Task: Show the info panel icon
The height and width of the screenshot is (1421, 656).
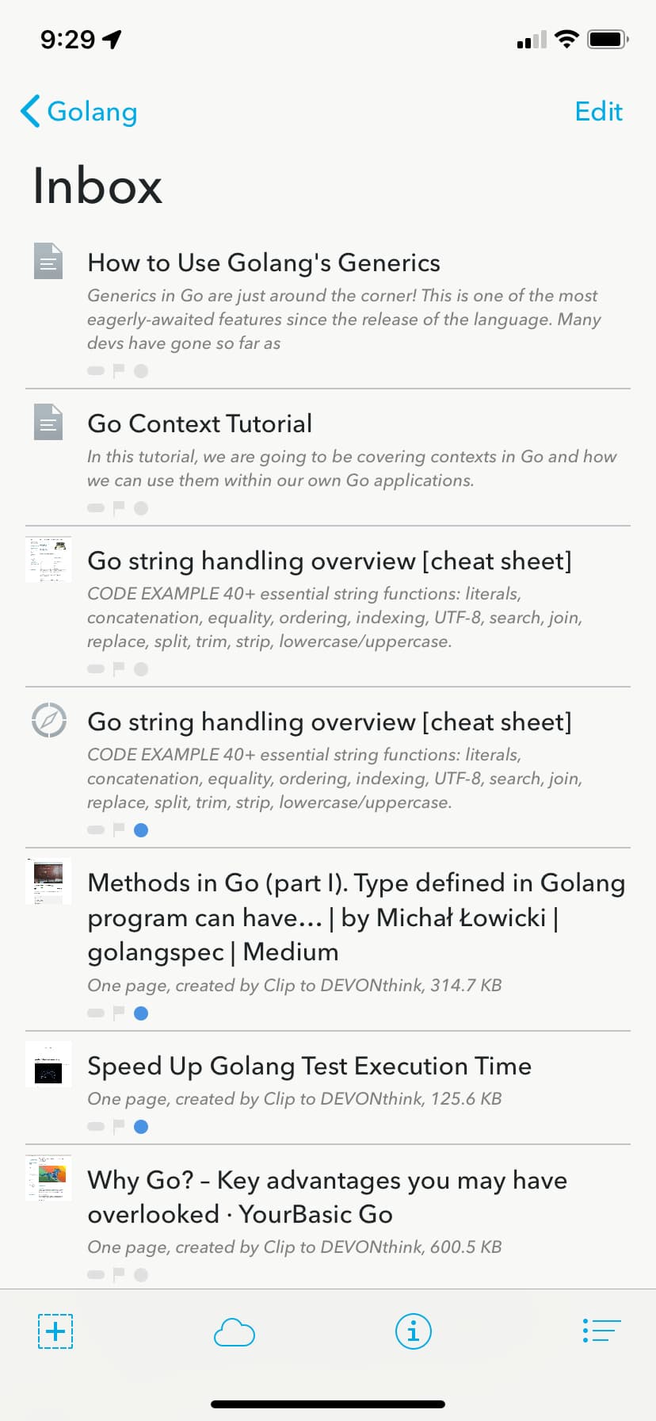Action: pos(414,1331)
